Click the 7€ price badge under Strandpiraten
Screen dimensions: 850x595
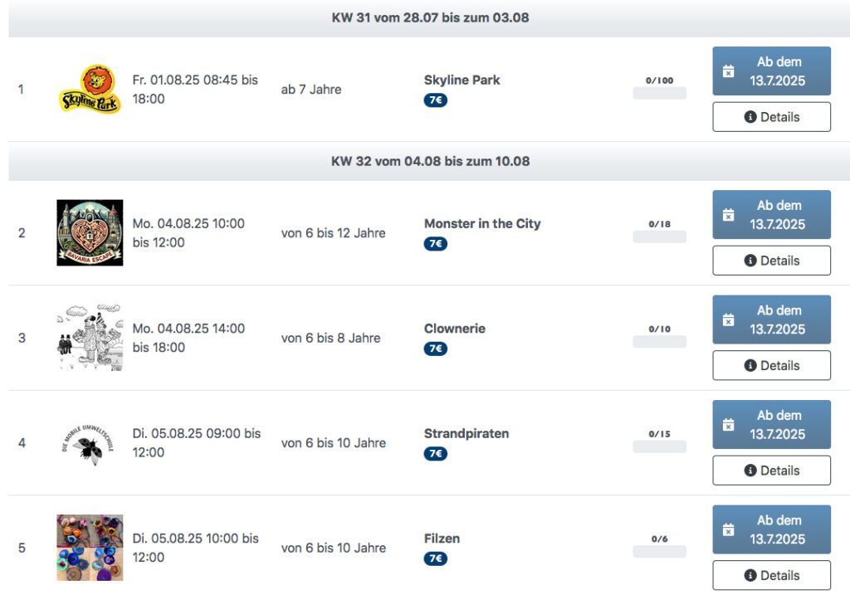[x=435, y=454]
